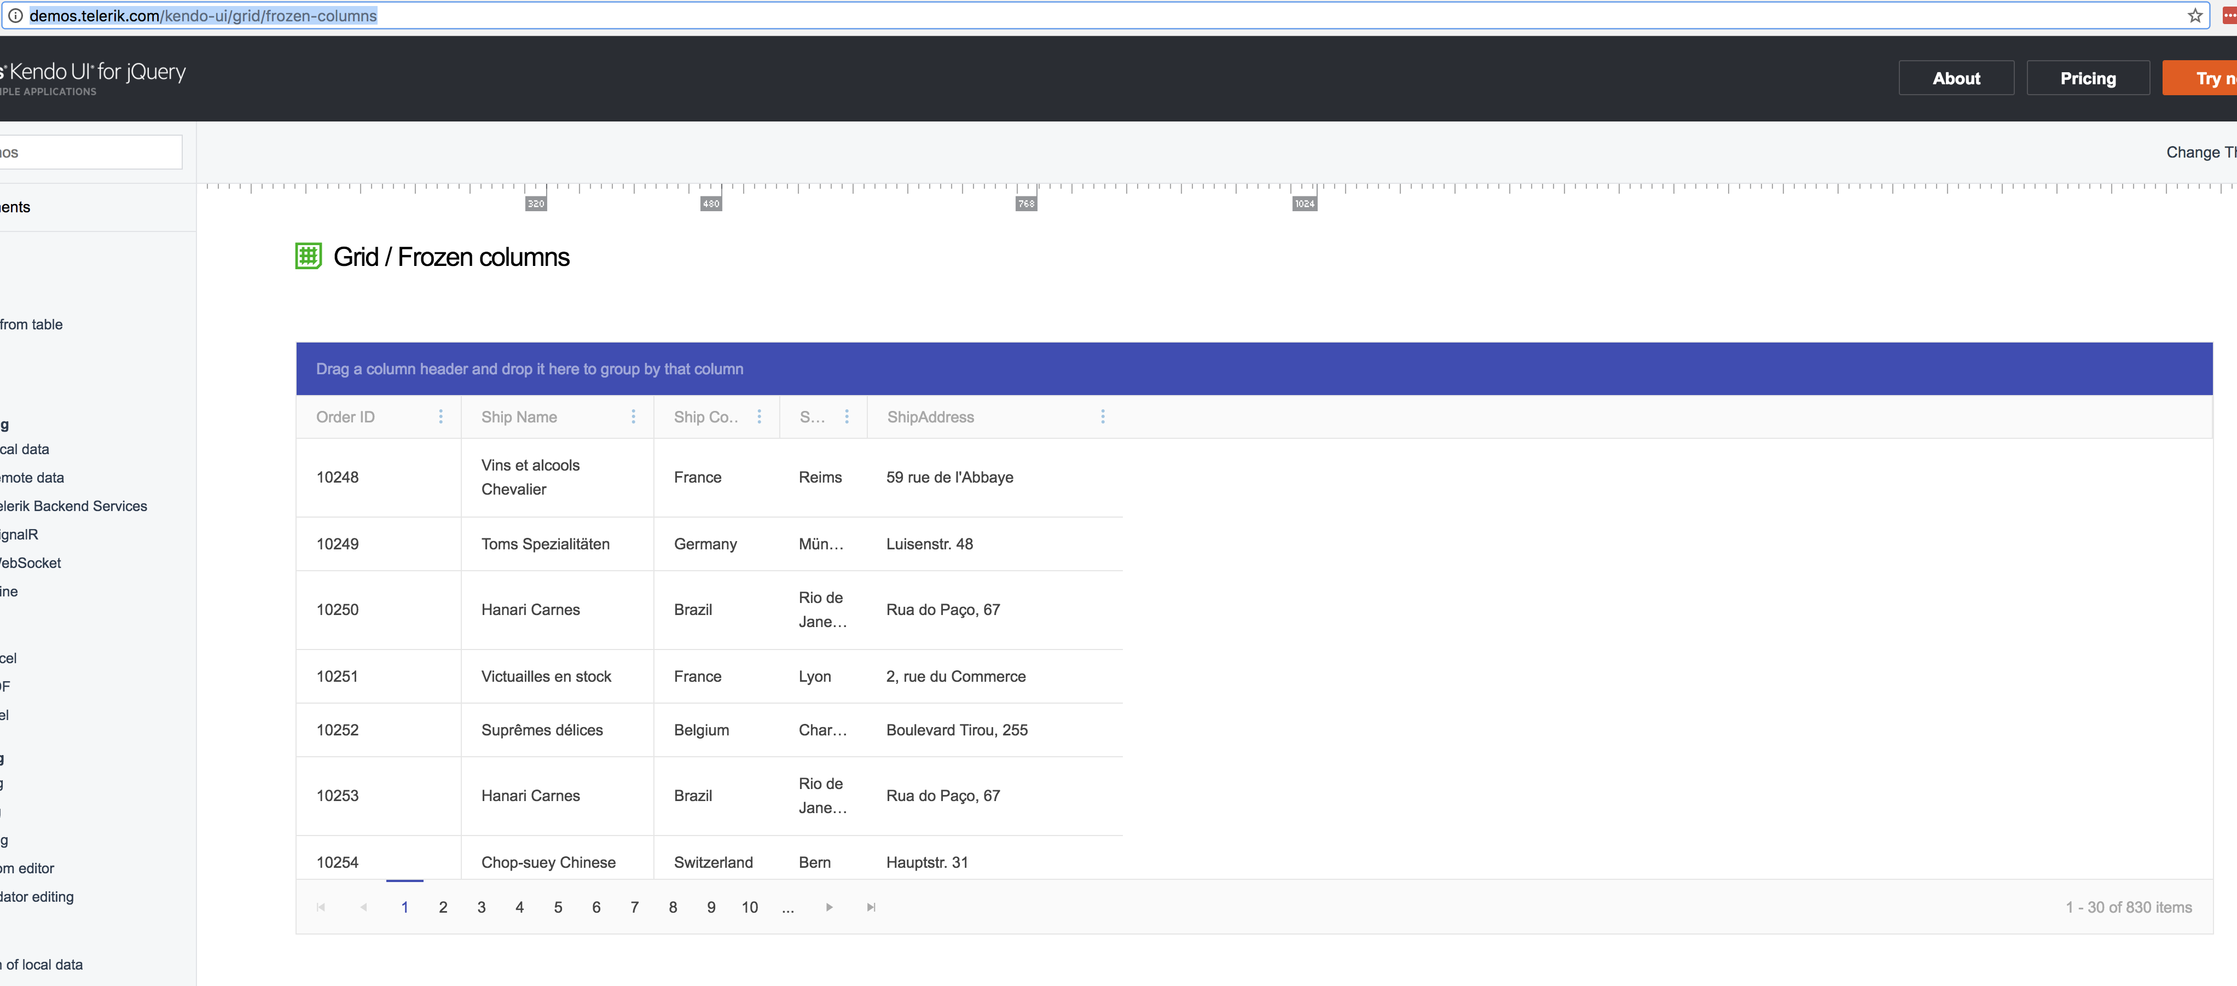
Task: Open Order ID column menu
Action: [x=441, y=416]
